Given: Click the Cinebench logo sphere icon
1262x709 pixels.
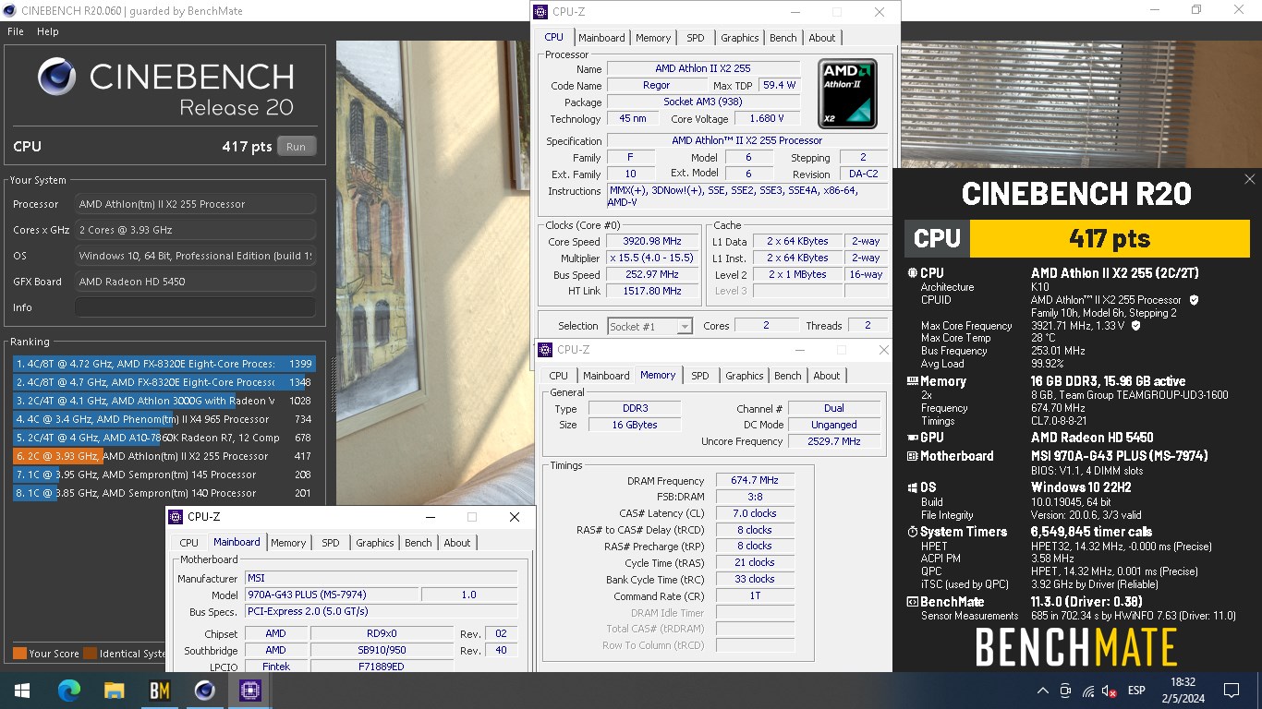Looking at the screenshot, I should coord(57,77).
